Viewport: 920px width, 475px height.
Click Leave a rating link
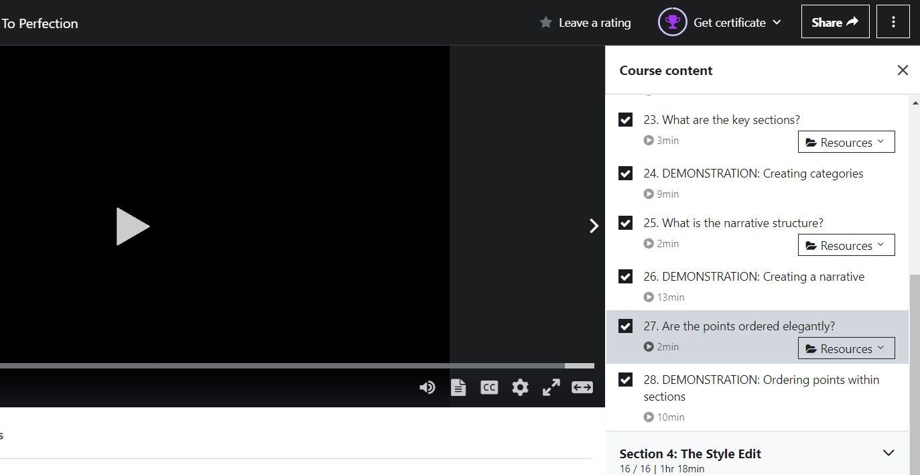[x=586, y=23]
